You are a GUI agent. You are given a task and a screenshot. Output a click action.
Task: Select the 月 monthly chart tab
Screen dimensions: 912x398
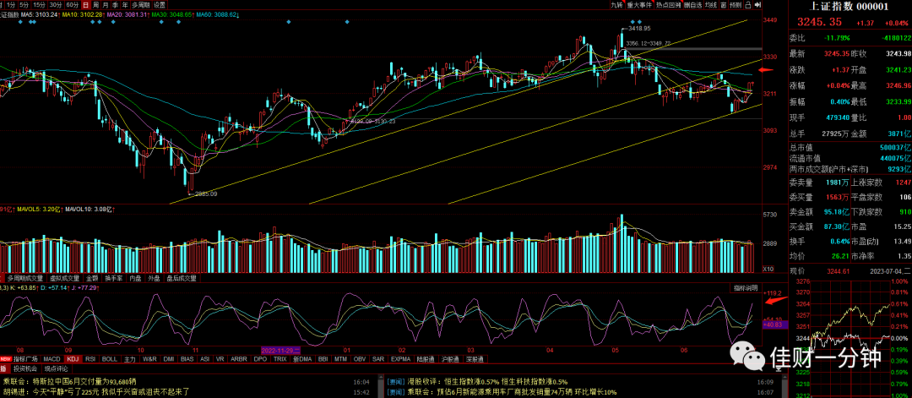click(x=106, y=5)
